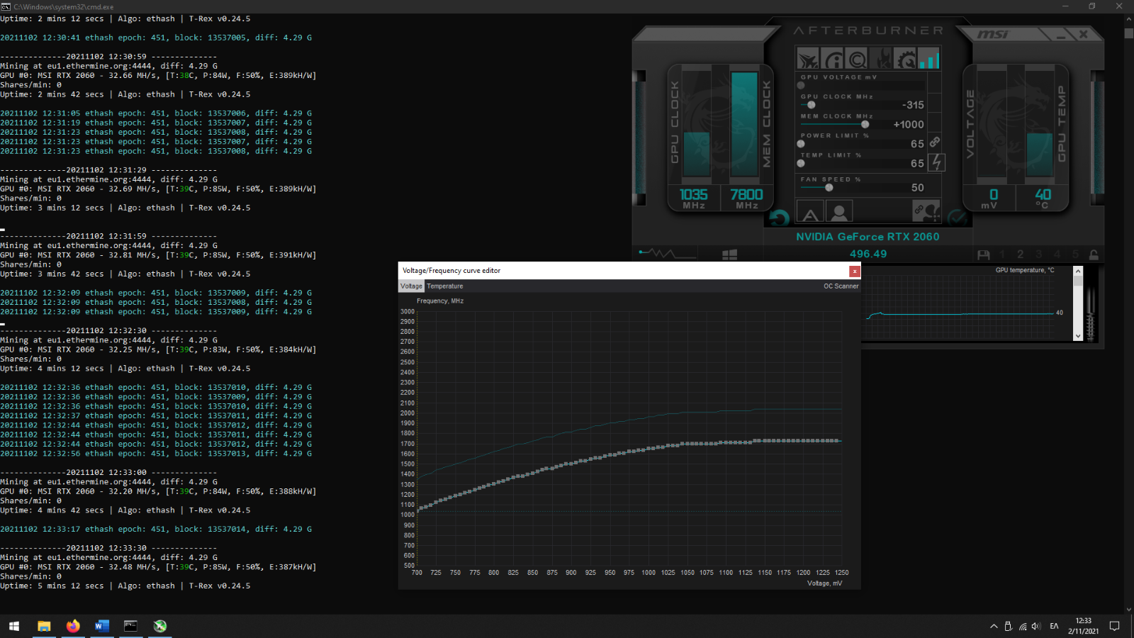The height and width of the screenshot is (638, 1134).
Task: Click the memory clock value +1000
Action: click(x=909, y=124)
